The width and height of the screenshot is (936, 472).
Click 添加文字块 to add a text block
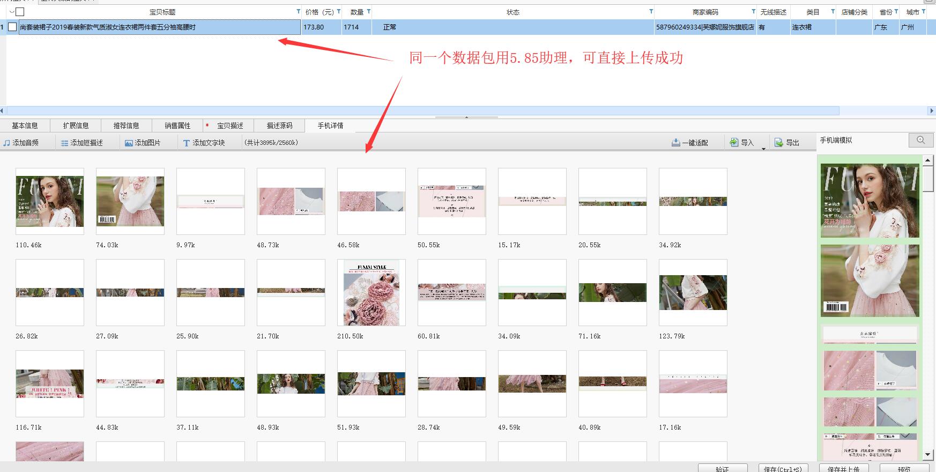187,143
